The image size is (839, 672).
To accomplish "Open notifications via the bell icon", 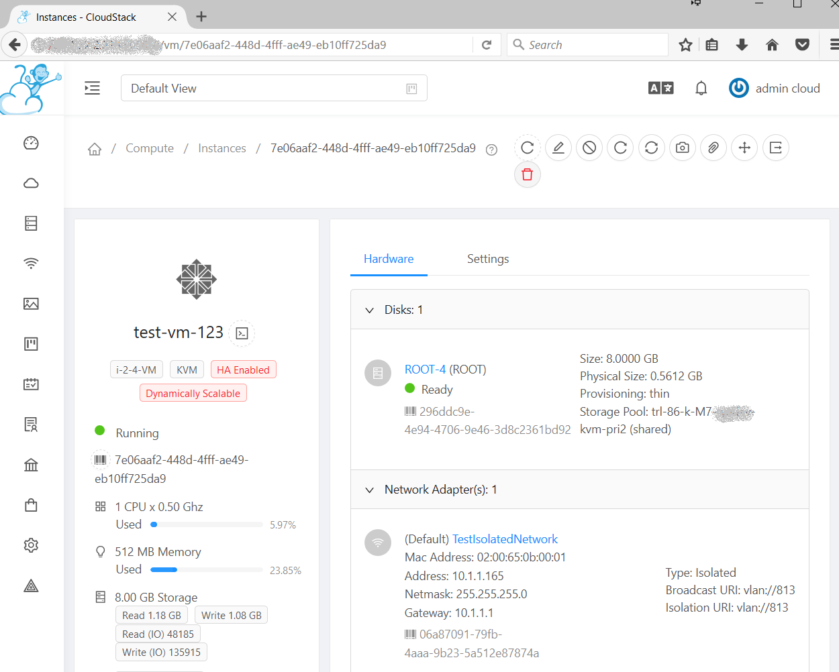I will pos(701,88).
